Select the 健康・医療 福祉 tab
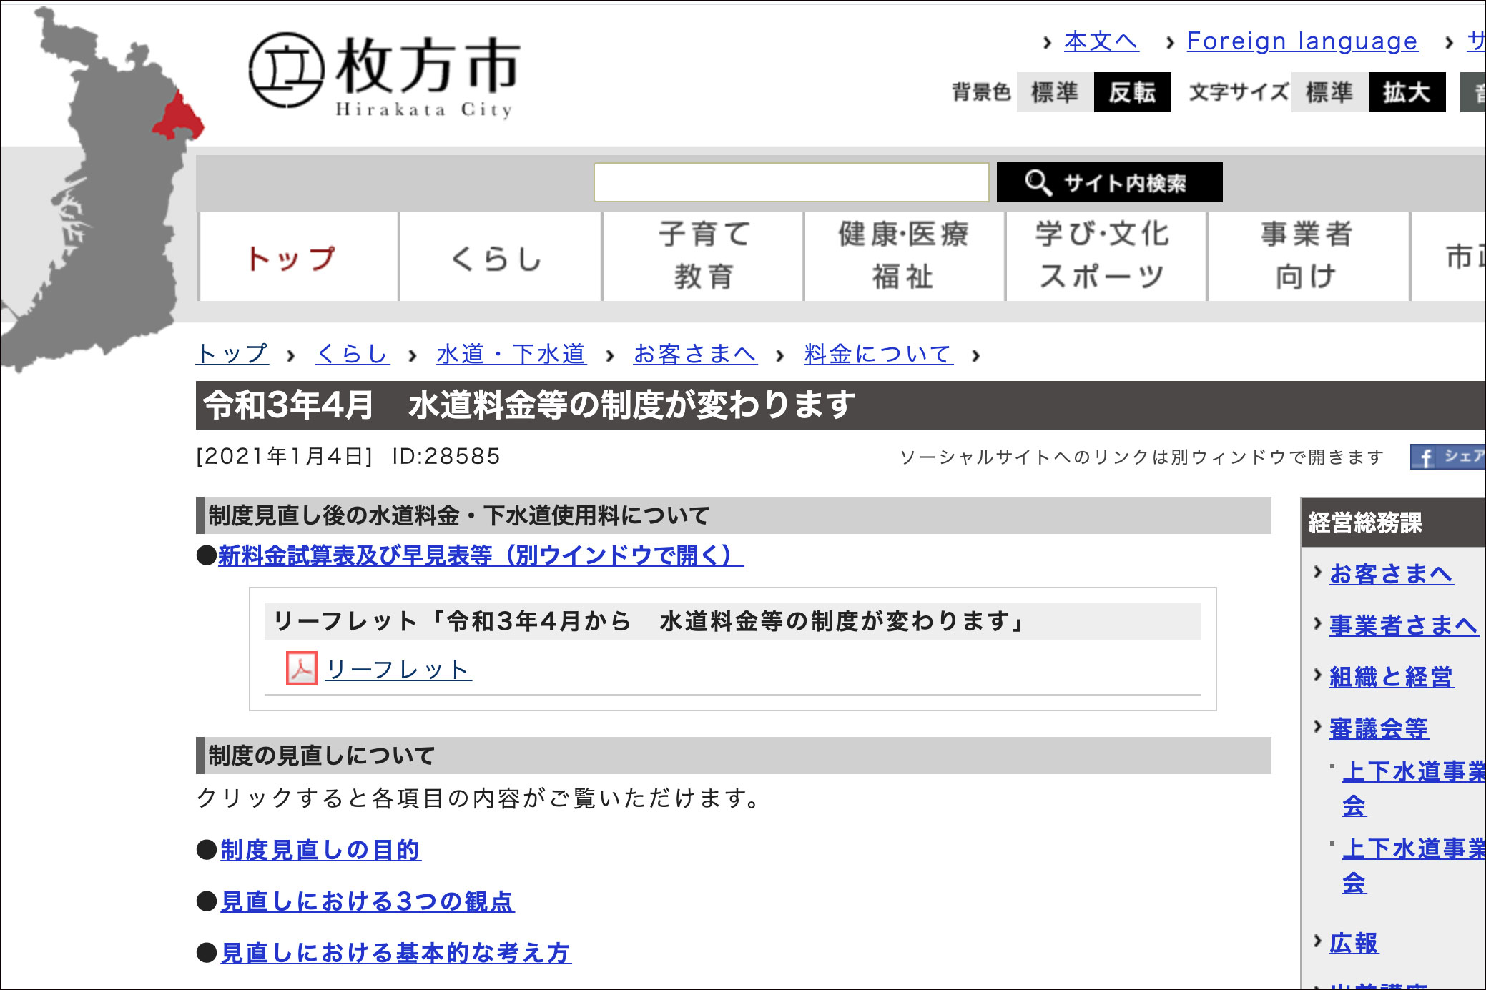The height and width of the screenshot is (990, 1486). click(x=904, y=256)
